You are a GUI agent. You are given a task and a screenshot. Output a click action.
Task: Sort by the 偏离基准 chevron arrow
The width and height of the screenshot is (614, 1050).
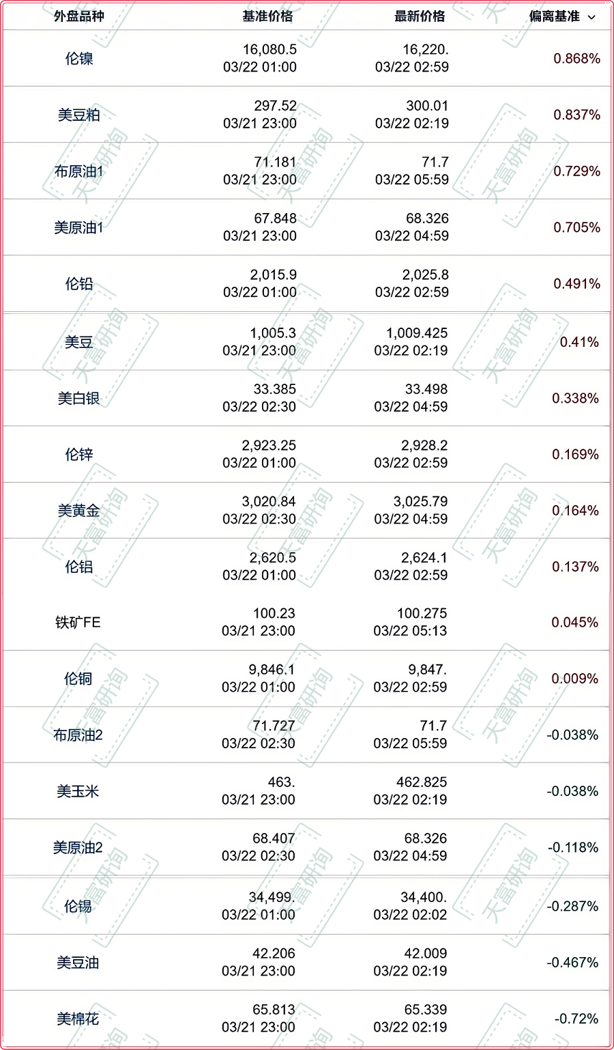tap(591, 17)
